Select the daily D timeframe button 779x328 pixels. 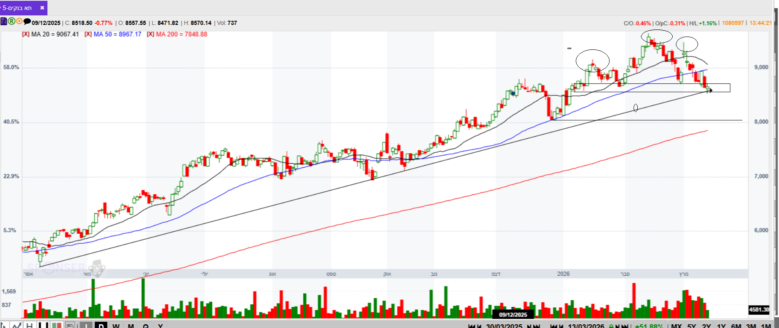tap(101, 325)
